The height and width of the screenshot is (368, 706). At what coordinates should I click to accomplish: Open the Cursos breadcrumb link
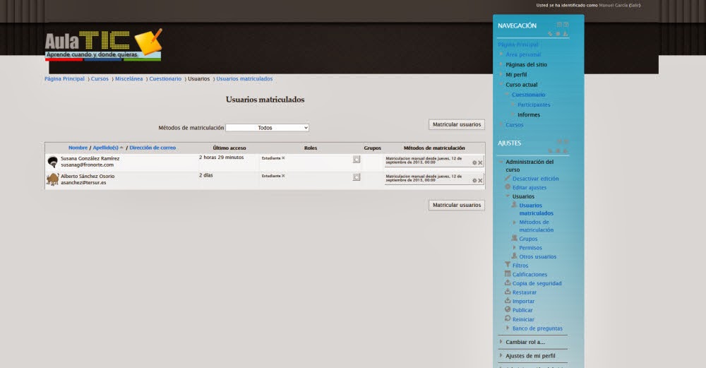click(100, 79)
